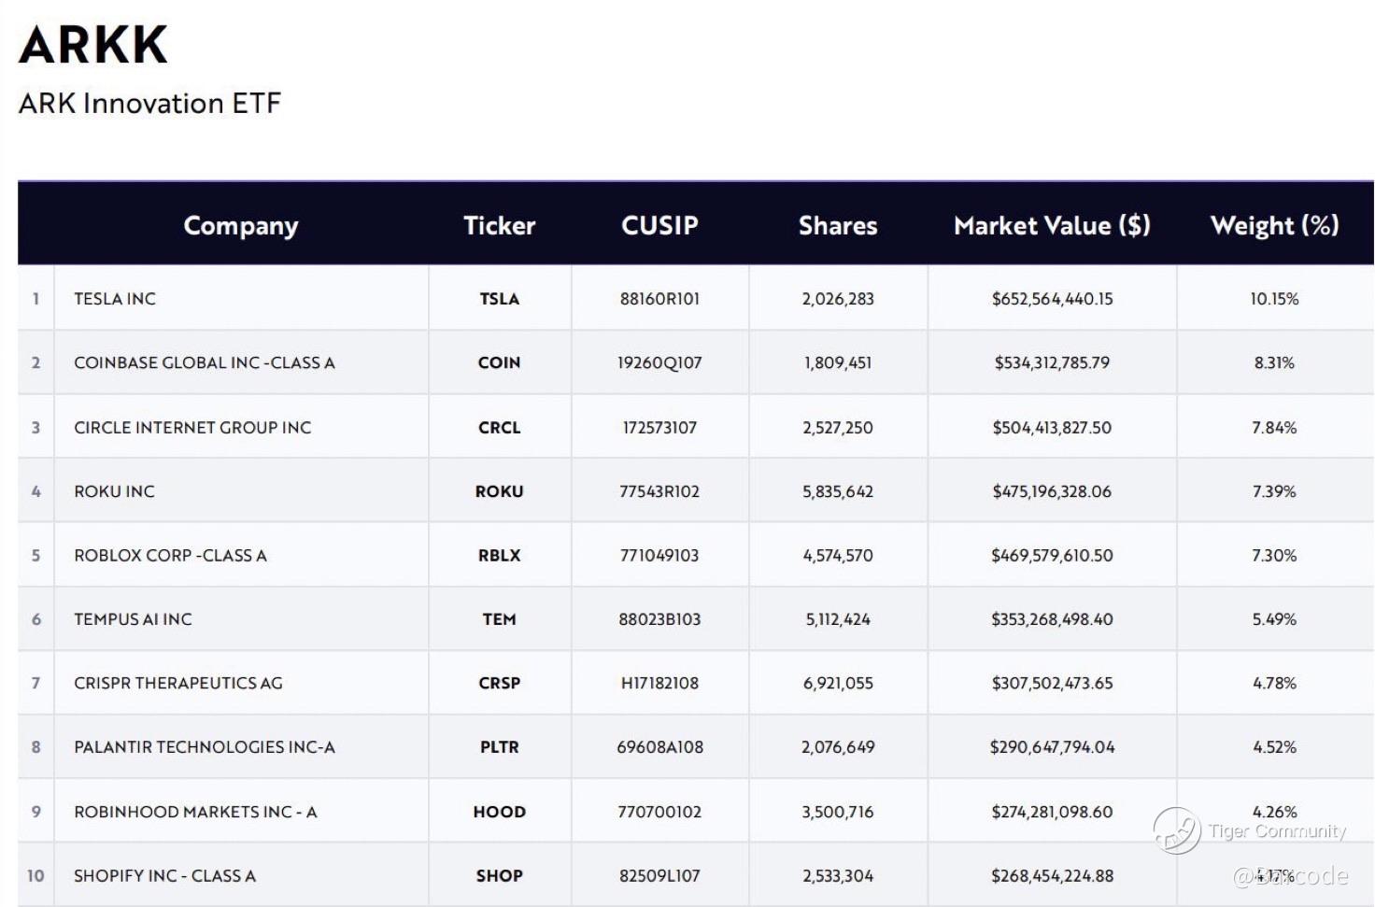1375x907 pixels.
Task: Click the ARK Innovation ETF subtitle
Action: pos(149,103)
